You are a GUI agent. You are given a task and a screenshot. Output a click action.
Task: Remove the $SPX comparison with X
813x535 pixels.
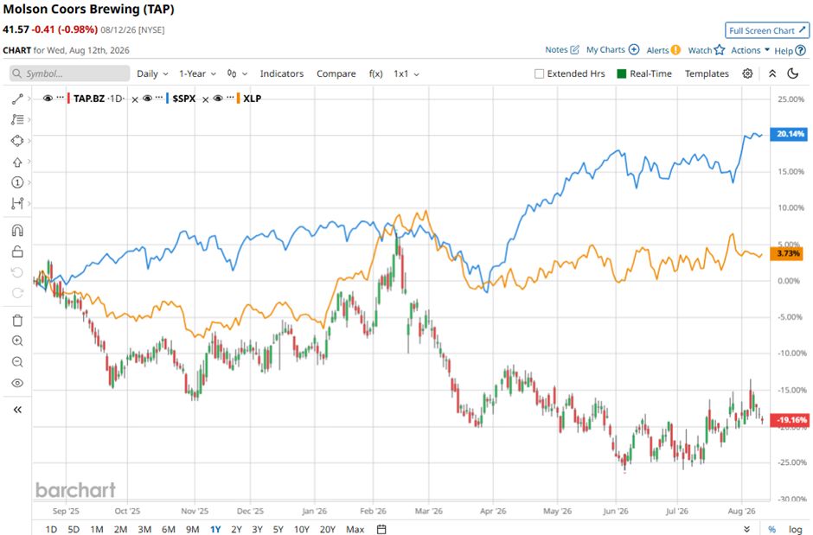[x=205, y=99]
